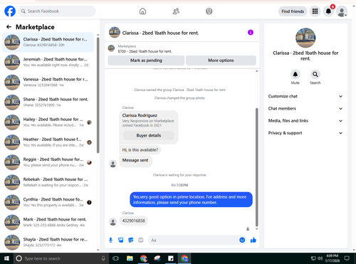
Task: Click the Find friends button
Action: (293, 11)
